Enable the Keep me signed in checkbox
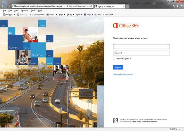 coord(114,58)
